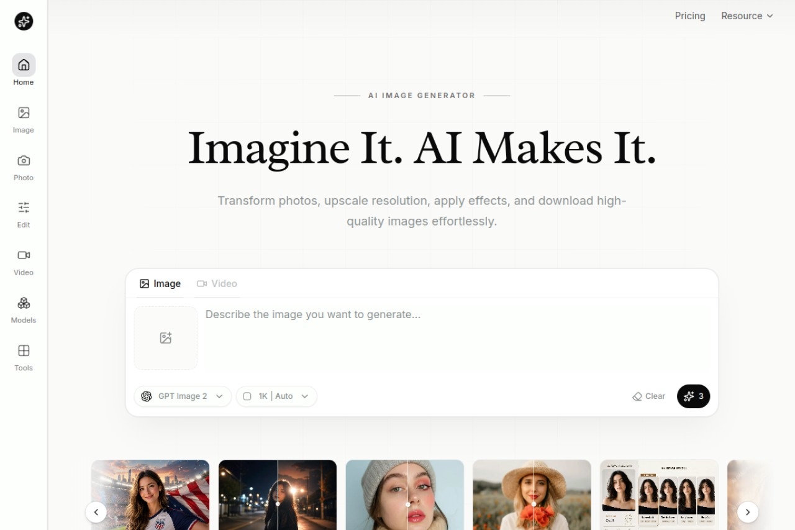
Task: Switch to the Image tab
Action: (x=160, y=284)
